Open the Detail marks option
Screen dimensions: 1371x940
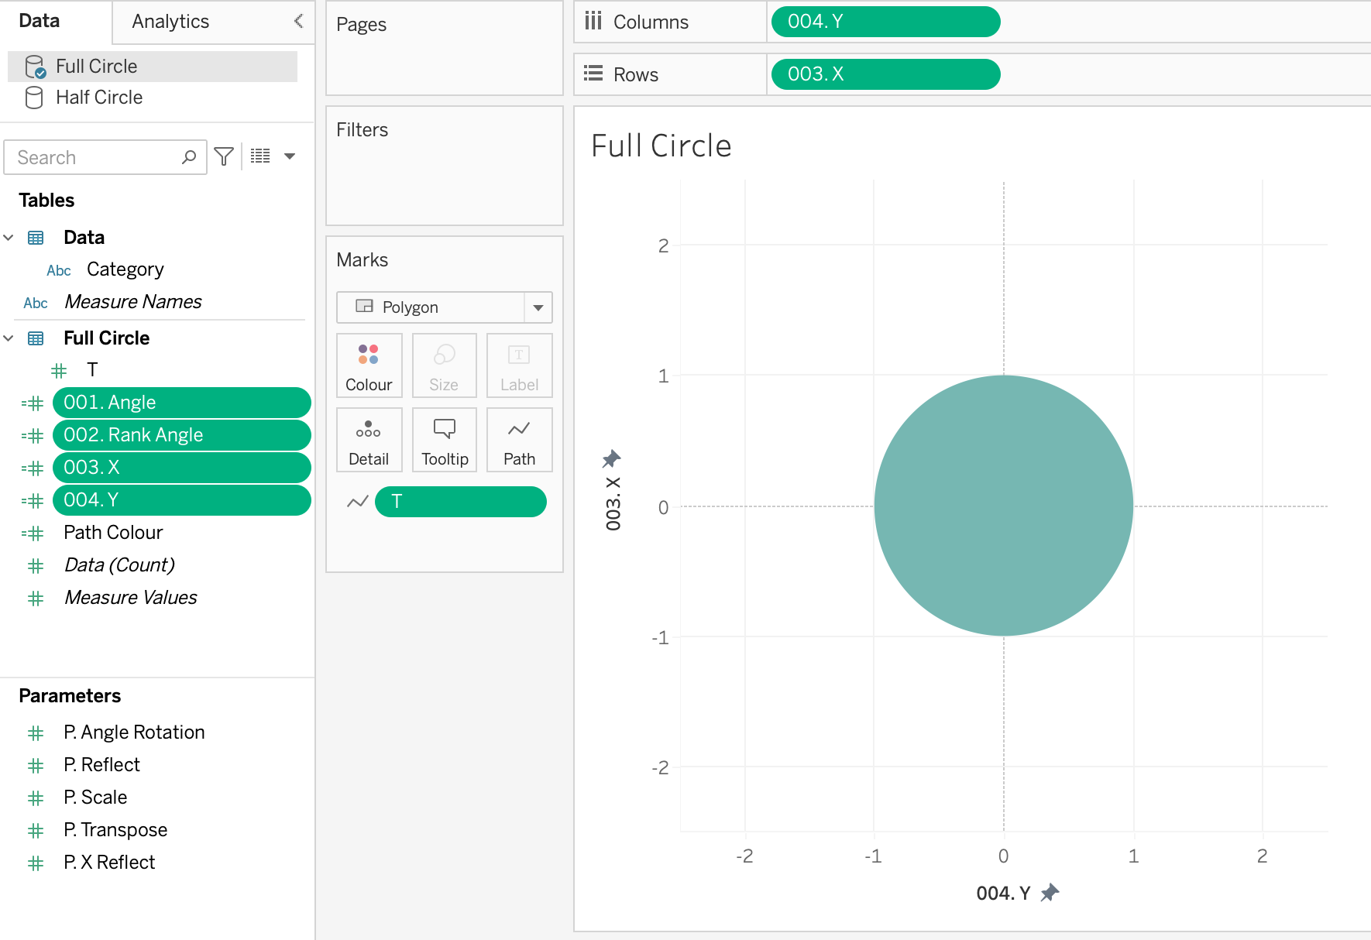point(369,440)
